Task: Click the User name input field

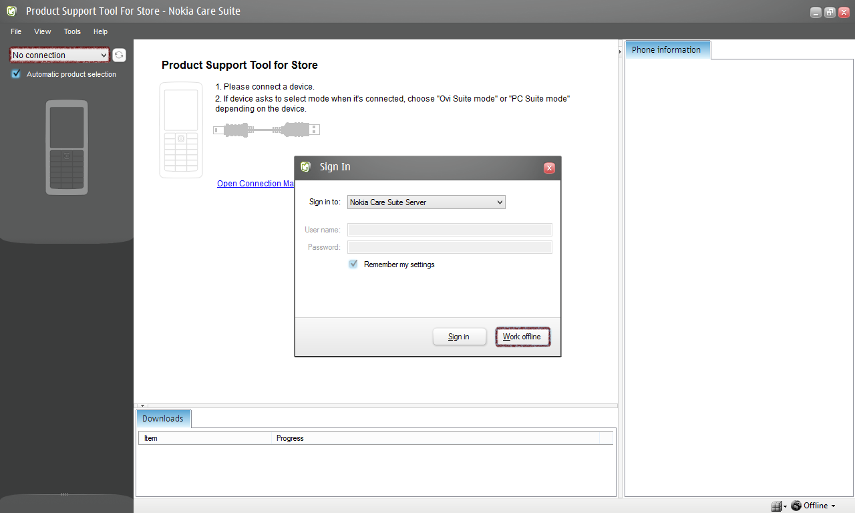Action: (x=450, y=230)
